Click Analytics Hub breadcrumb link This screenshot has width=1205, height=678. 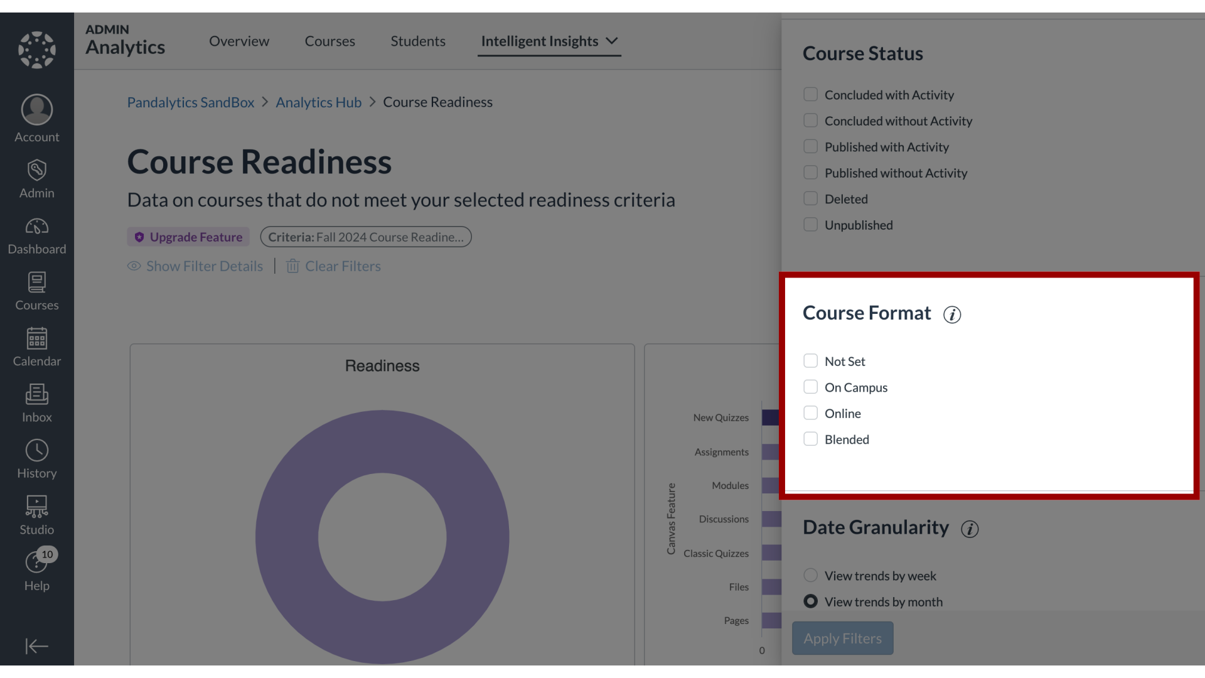click(319, 102)
